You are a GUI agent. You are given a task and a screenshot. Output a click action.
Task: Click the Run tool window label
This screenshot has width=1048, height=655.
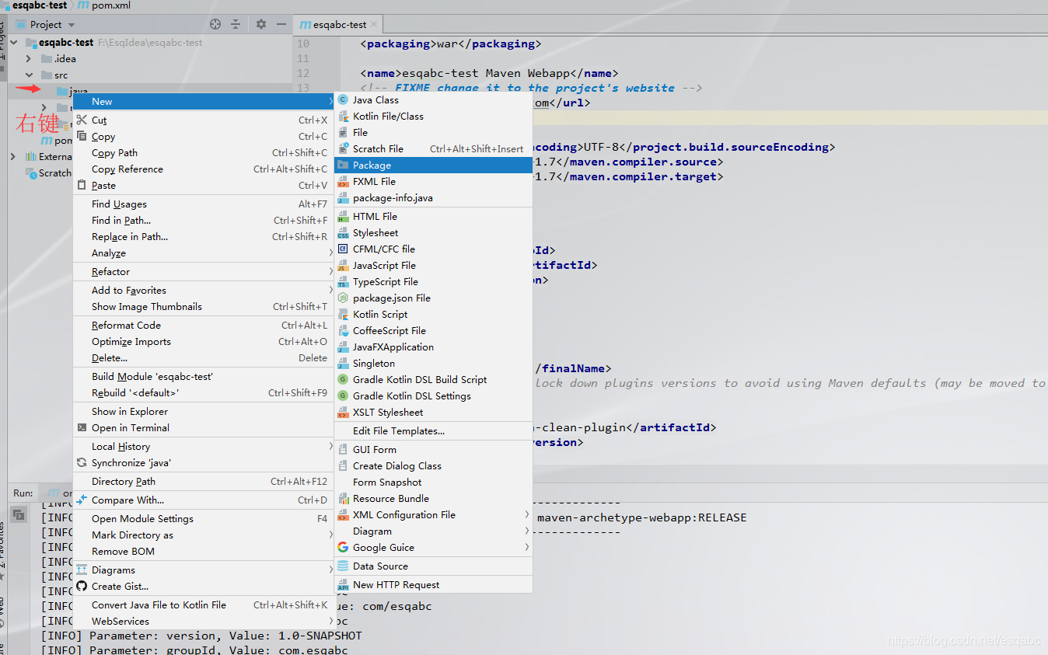23,493
